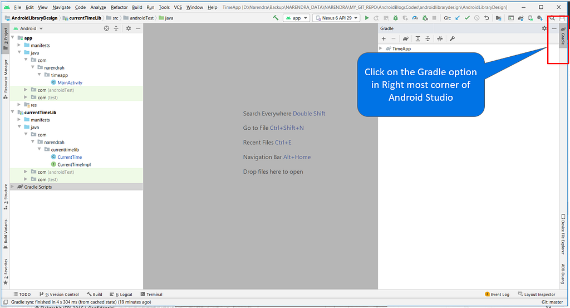Select MainActivity class in project tree
The height and width of the screenshot is (308, 570).
70,82
